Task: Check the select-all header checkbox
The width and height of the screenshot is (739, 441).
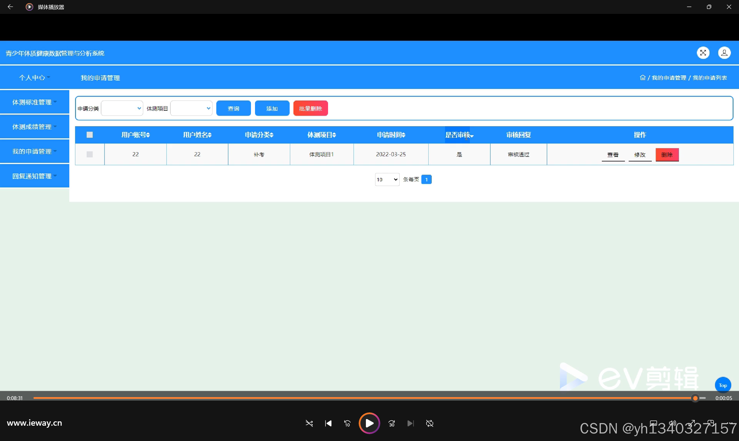Action: [x=90, y=135]
